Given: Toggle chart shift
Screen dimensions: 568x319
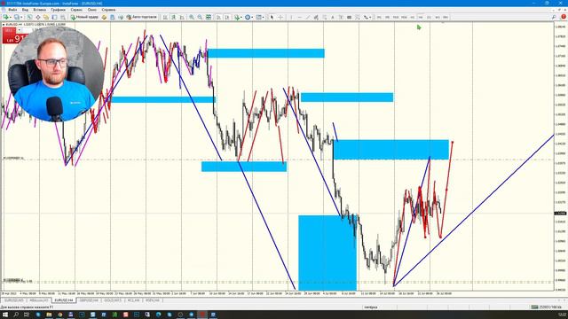Looking at the screenshot, I should 227,17.
